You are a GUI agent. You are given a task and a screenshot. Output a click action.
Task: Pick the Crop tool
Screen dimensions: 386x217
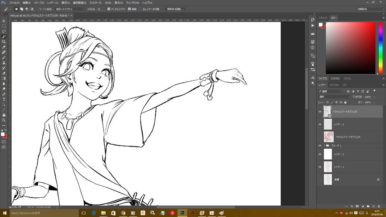pyautogui.click(x=4, y=42)
